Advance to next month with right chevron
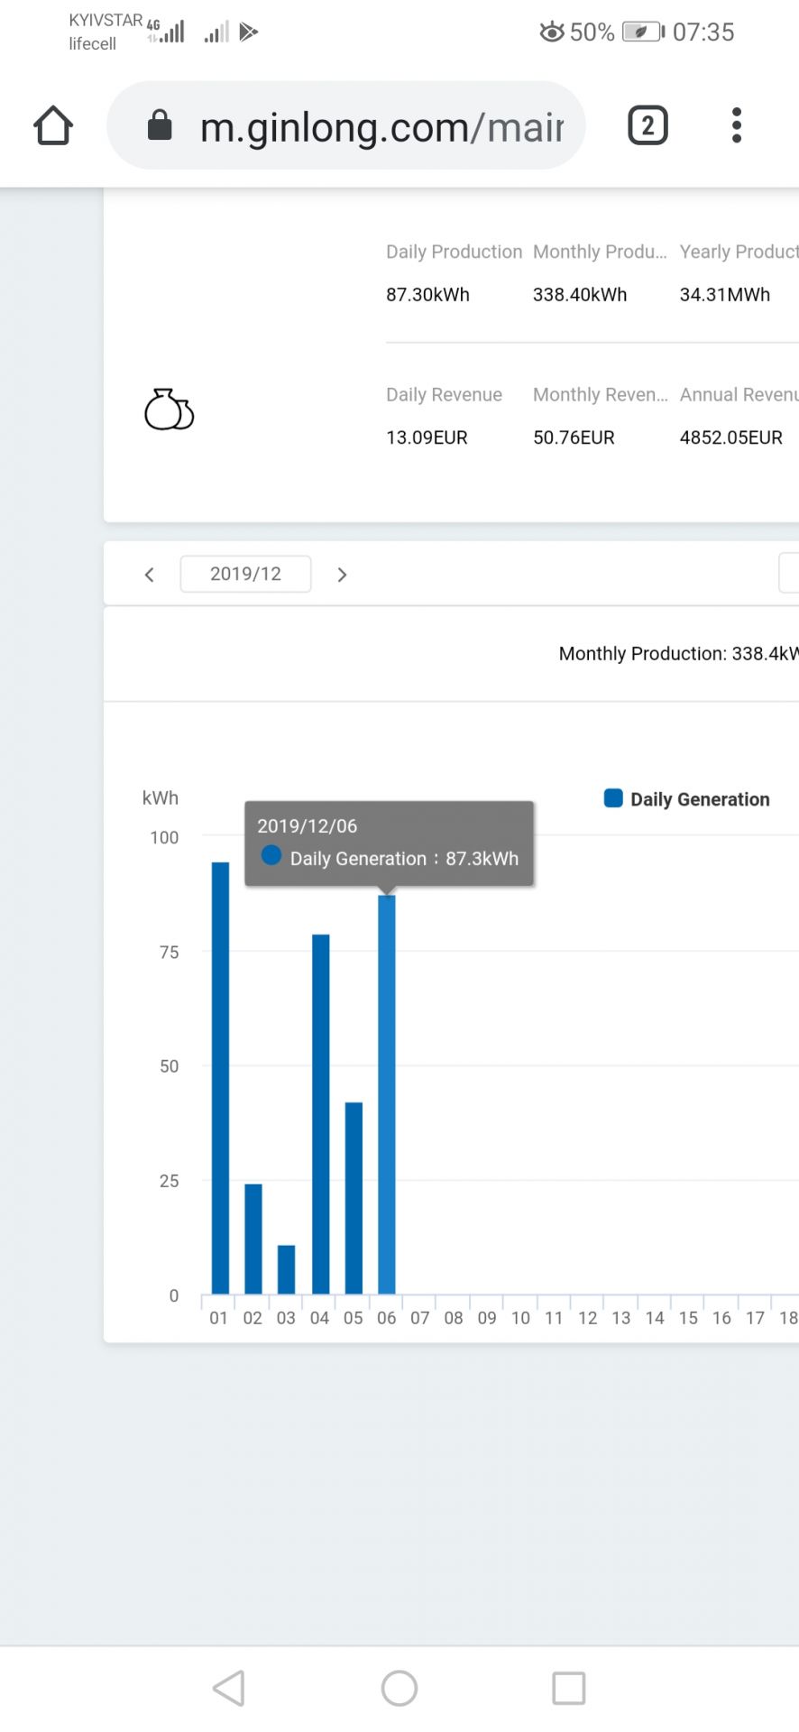Viewport: 799px width, 1732px height. [x=342, y=575]
